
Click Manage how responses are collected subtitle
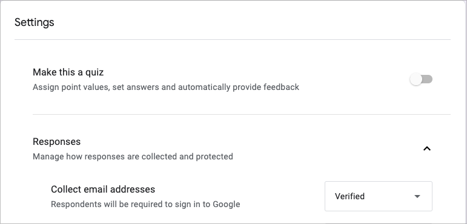tap(133, 156)
